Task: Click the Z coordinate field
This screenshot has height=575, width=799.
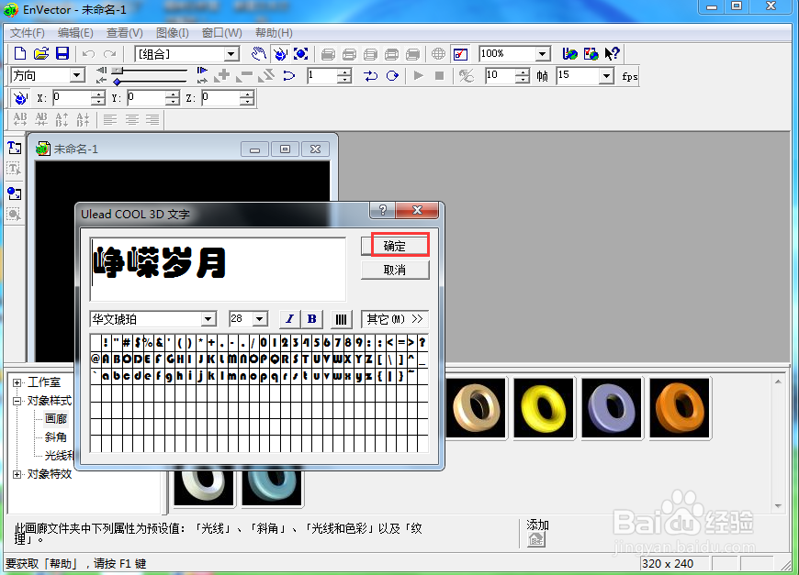Action: click(x=221, y=98)
